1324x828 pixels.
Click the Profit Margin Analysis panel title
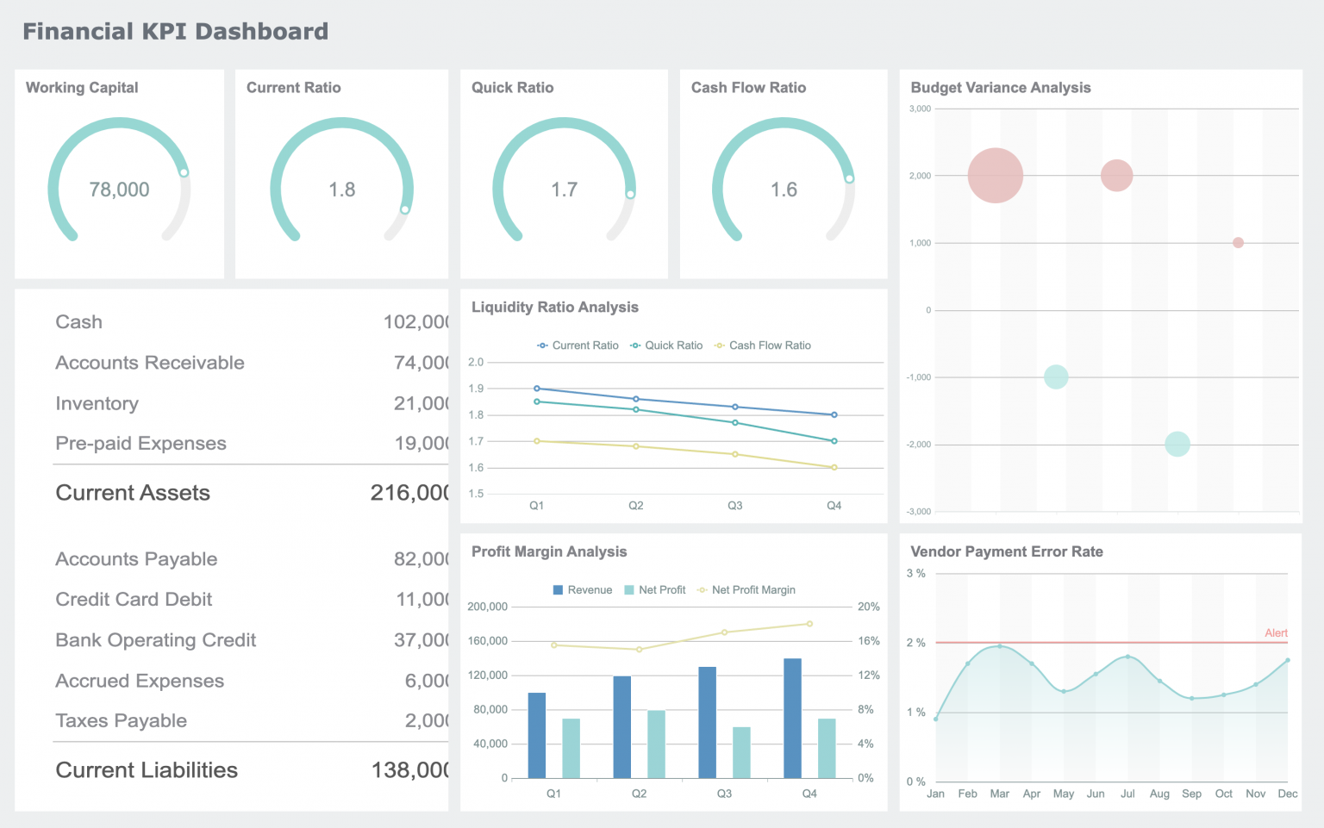click(x=549, y=551)
